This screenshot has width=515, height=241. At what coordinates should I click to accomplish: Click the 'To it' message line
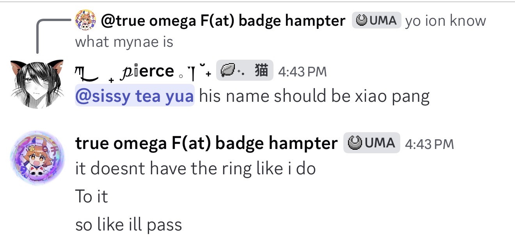click(91, 197)
